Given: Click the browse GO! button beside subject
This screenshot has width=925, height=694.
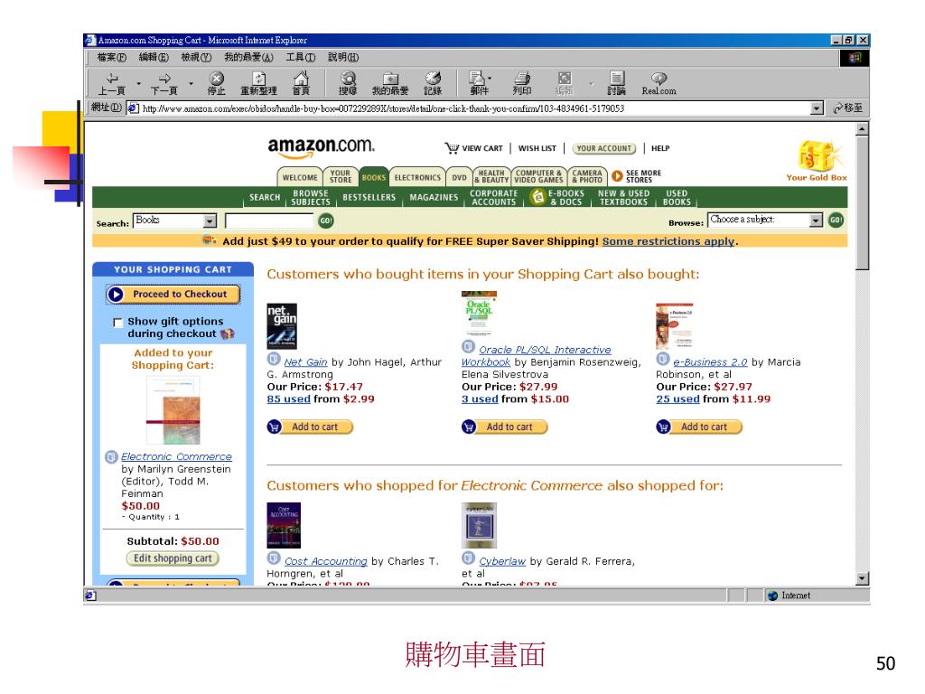Looking at the screenshot, I should pyautogui.click(x=836, y=220).
